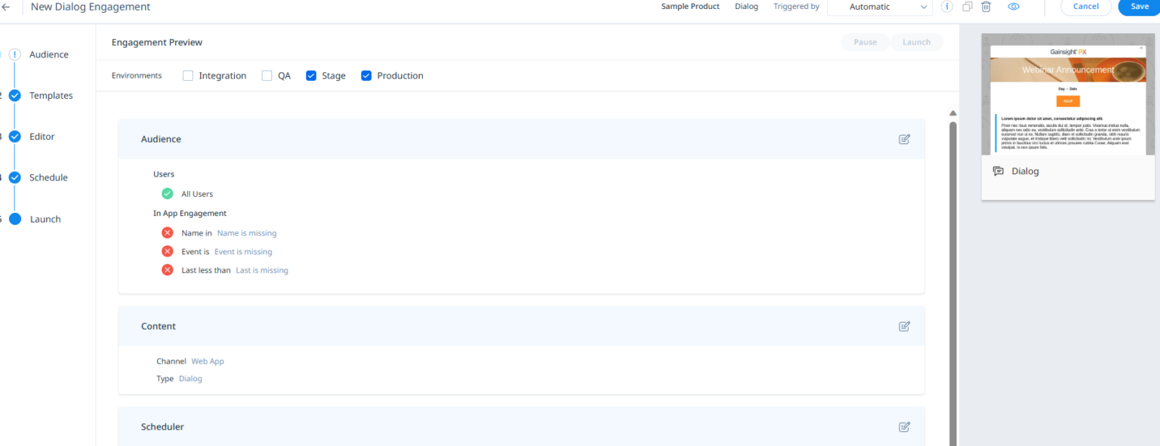Screen dimensions: 1160x446
Task: Click the delete engagement trash icon
Action: pyautogui.click(x=987, y=6)
